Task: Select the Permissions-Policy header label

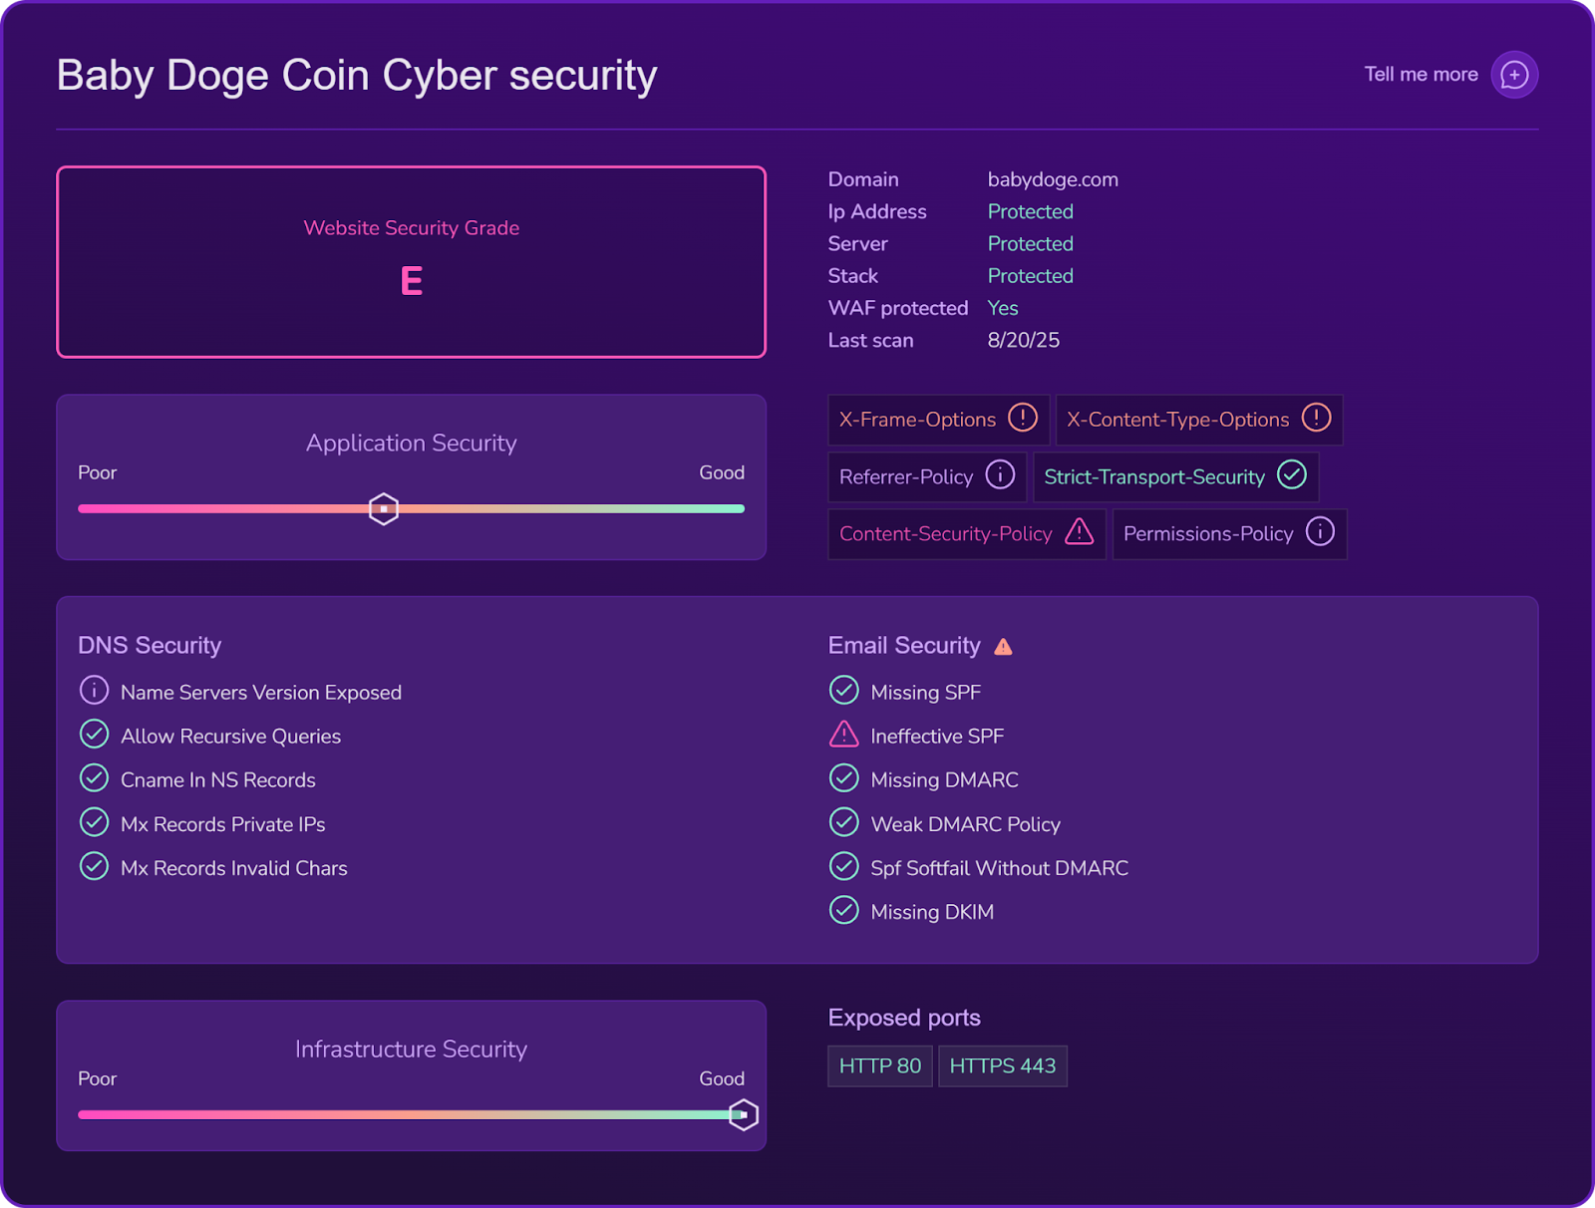Action: pyautogui.click(x=1208, y=534)
